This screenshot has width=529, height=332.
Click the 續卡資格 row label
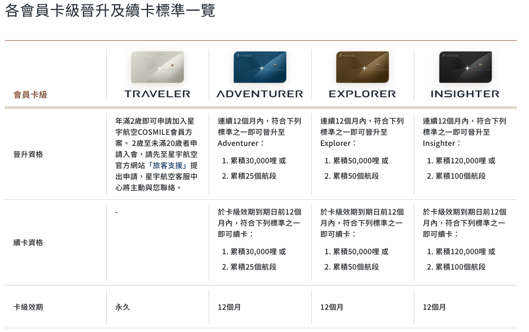coord(29,243)
